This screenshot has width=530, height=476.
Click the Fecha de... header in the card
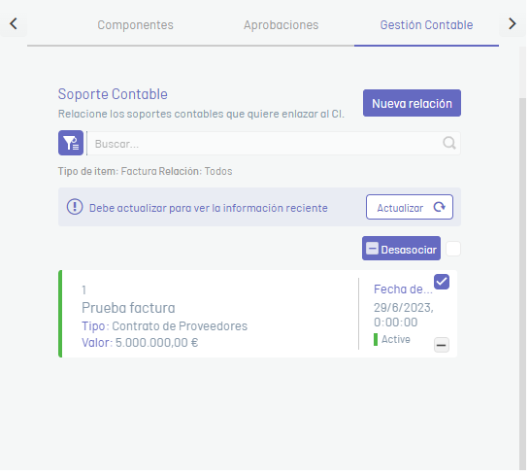point(403,289)
